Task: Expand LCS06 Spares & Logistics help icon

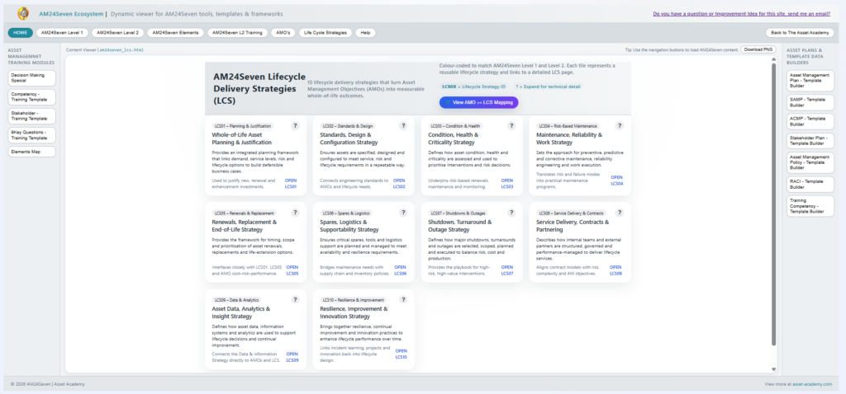Action: pos(403,213)
